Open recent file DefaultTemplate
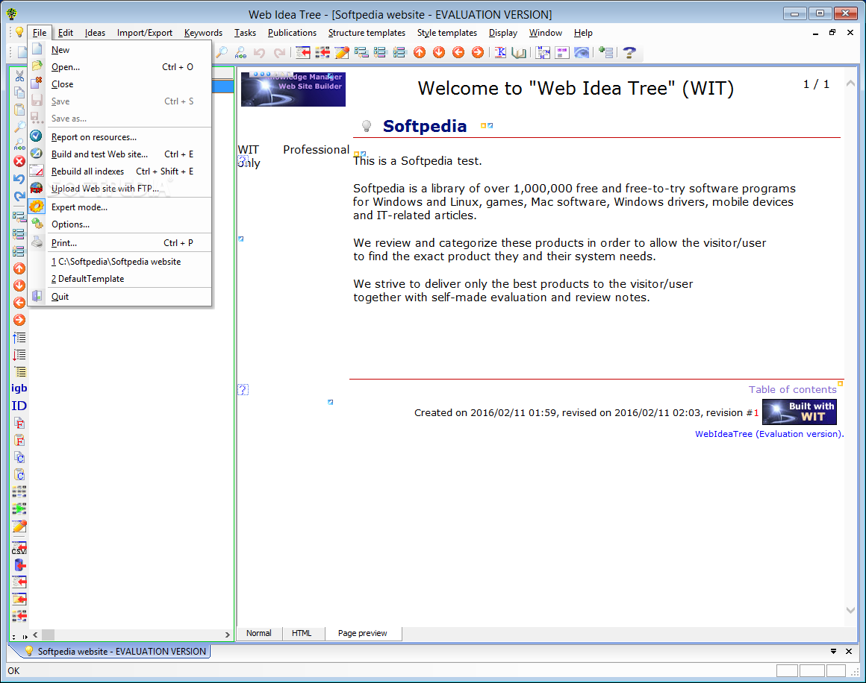 coord(120,279)
